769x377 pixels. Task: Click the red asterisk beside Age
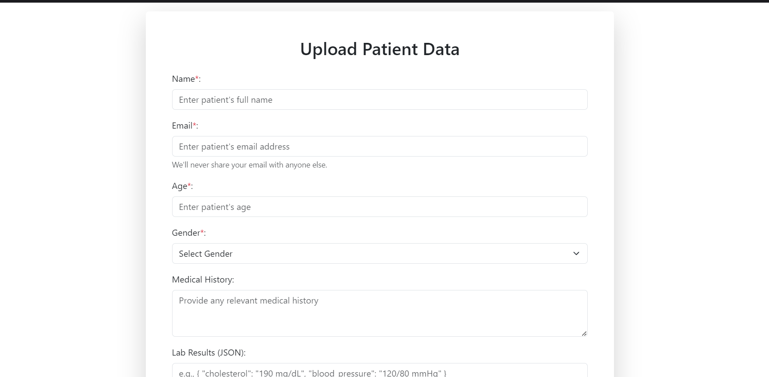[x=189, y=185]
